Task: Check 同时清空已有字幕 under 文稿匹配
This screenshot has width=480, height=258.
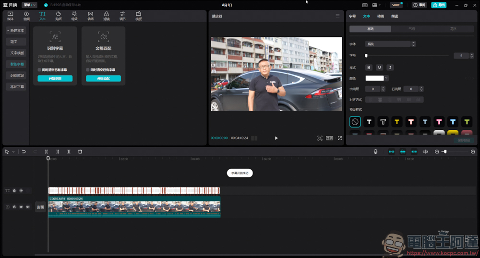Action: (x=88, y=70)
